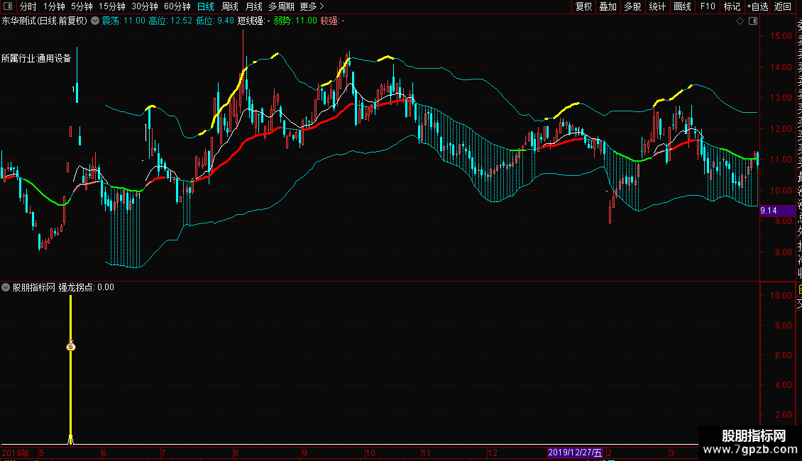Click the 9.14 price marker on axis

(777, 210)
